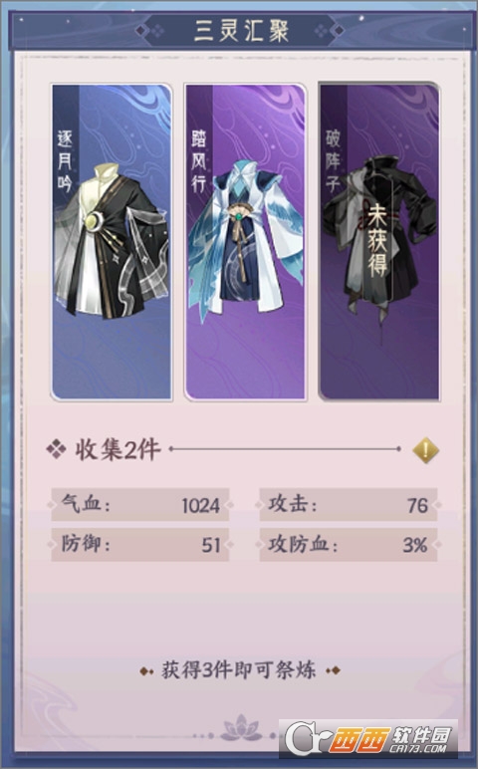The image size is (478, 769).
Task: Click the 逐月吟 vertical name label
Action: click(65, 161)
